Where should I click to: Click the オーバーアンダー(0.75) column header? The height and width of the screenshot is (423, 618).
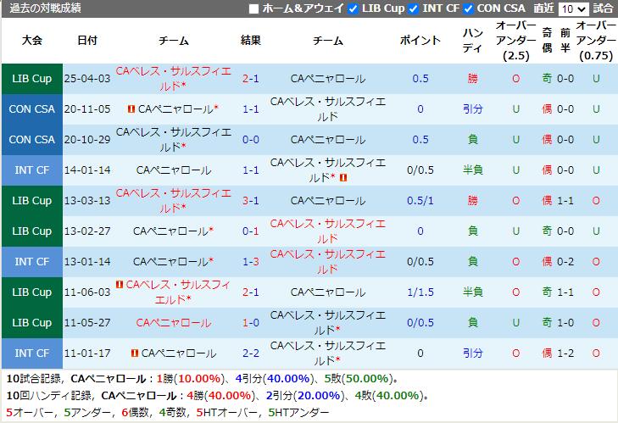(x=596, y=40)
